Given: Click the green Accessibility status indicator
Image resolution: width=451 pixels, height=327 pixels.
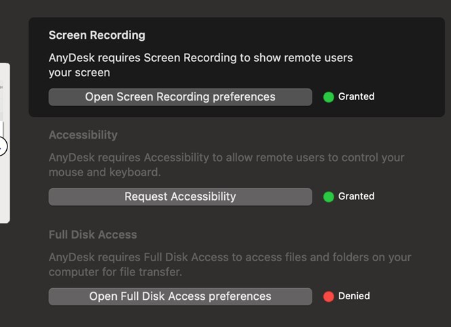Looking at the screenshot, I should click(x=329, y=197).
